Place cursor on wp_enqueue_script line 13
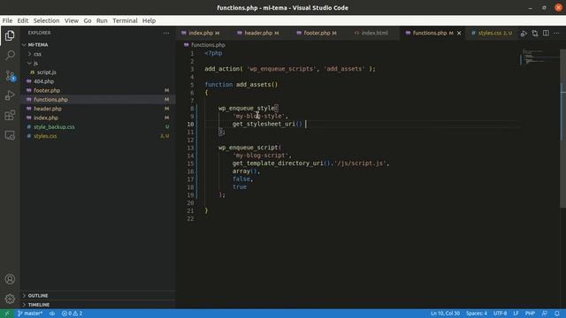This screenshot has height=318, width=566. (249, 148)
